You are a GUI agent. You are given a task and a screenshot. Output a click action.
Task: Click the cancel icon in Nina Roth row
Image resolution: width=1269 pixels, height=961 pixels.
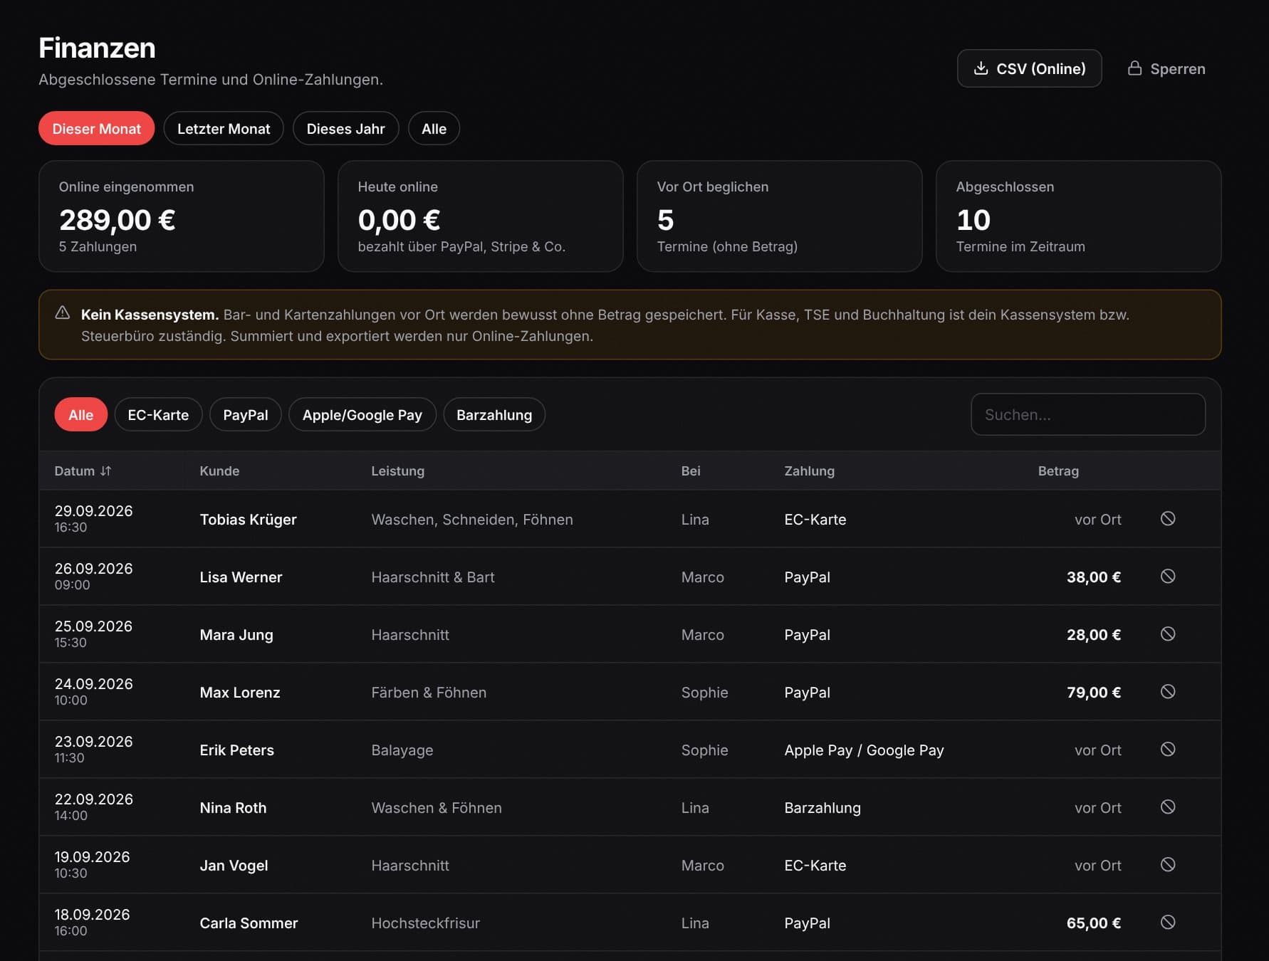[x=1168, y=807]
